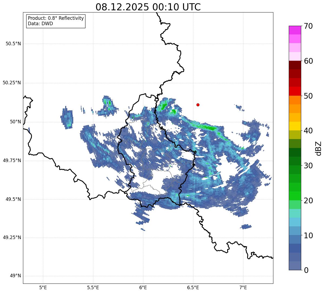Viewport: 325px width, 293px height.
Task: Click the 49.5°N latitude label
Action: (14, 199)
